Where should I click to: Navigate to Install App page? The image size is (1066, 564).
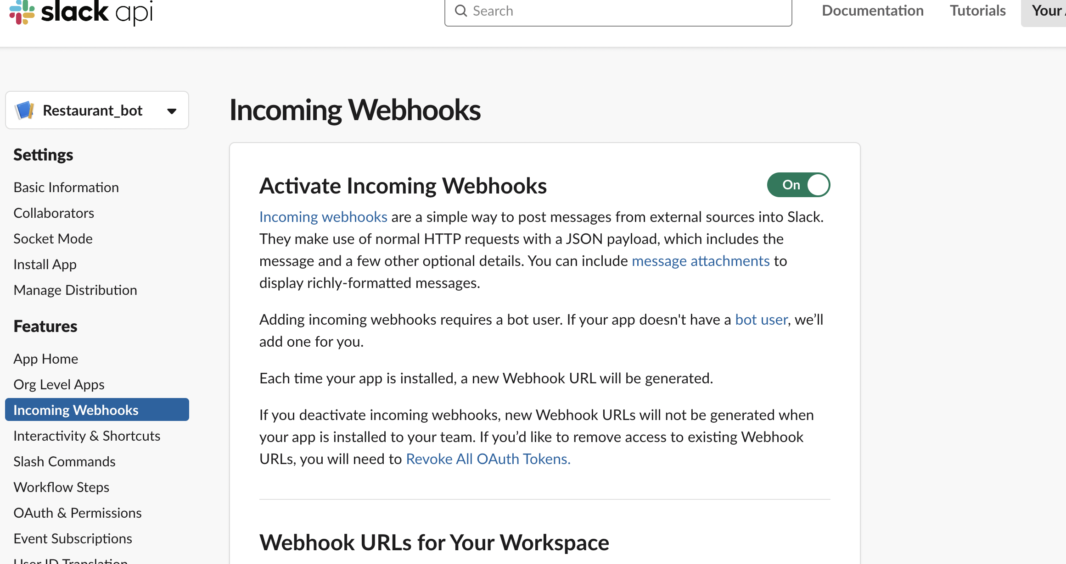45,264
